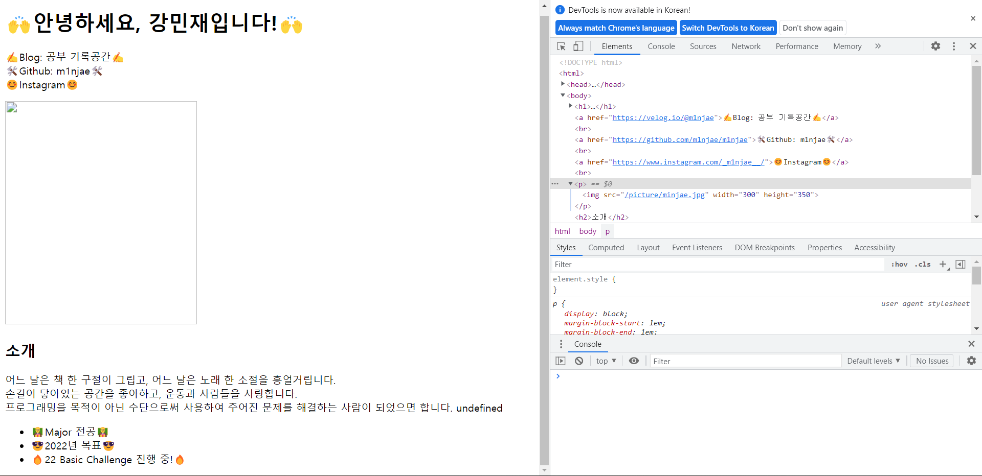This screenshot has height=476, width=982.
Task: Select p in the breadcrumb bar
Action: (x=608, y=231)
